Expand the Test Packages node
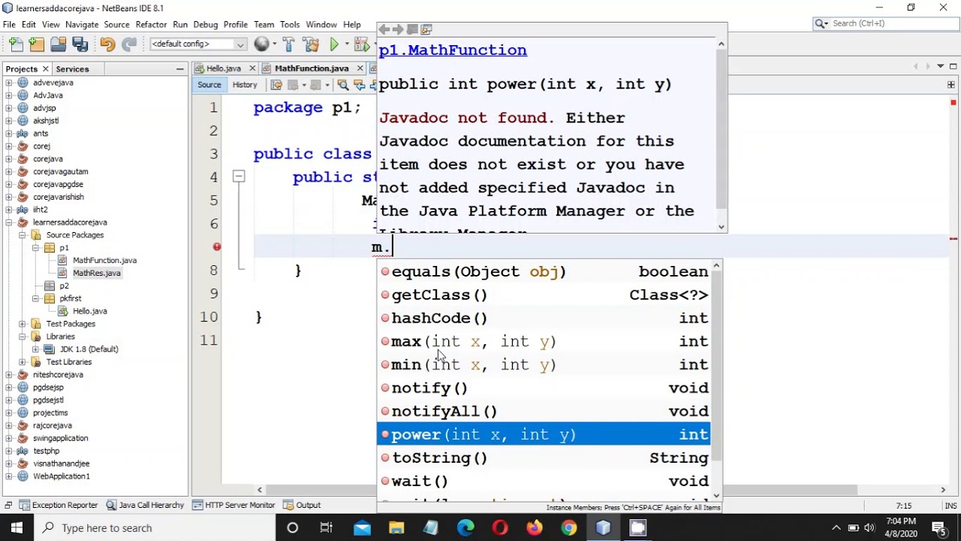The width and height of the screenshot is (961, 541). (x=23, y=324)
